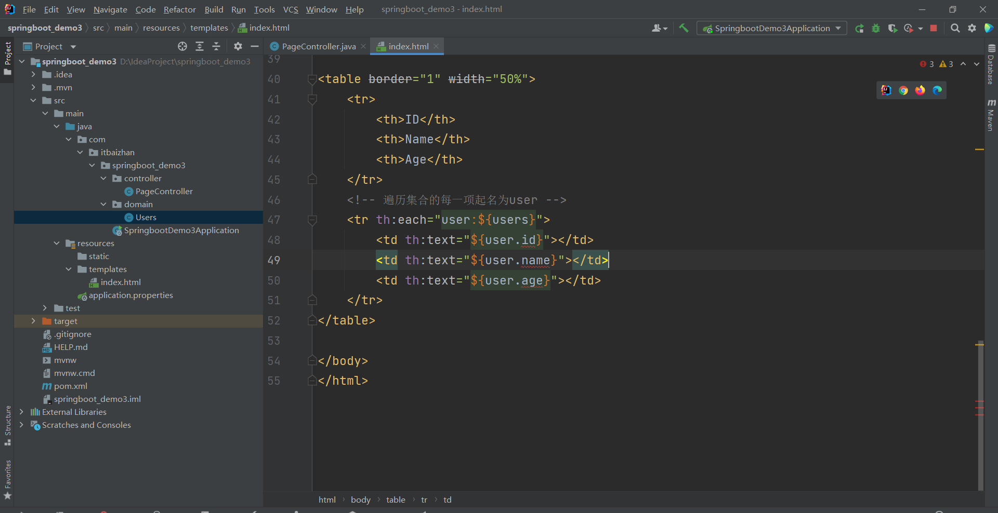The image size is (998, 513).
Task: Close the index.html tab
Action: pyautogui.click(x=436, y=46)
